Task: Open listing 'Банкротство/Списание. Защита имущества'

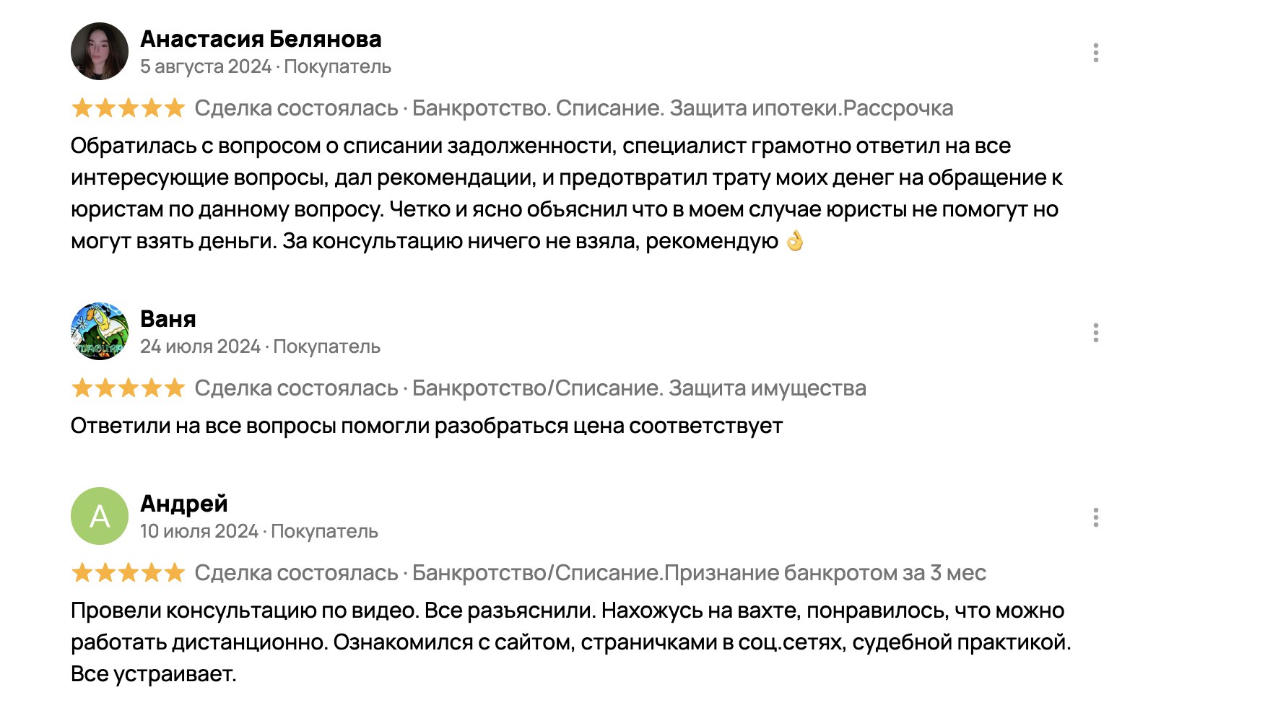Action: point(639,388)
